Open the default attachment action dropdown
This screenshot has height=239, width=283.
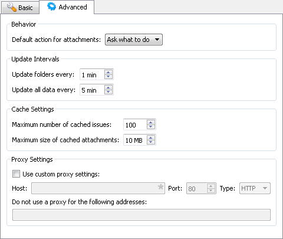tap(134, 40)
